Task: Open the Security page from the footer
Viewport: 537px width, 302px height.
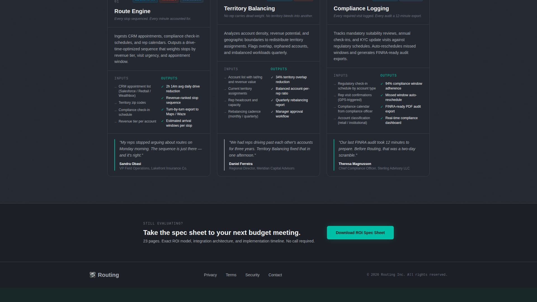Action: coord(252,275)
